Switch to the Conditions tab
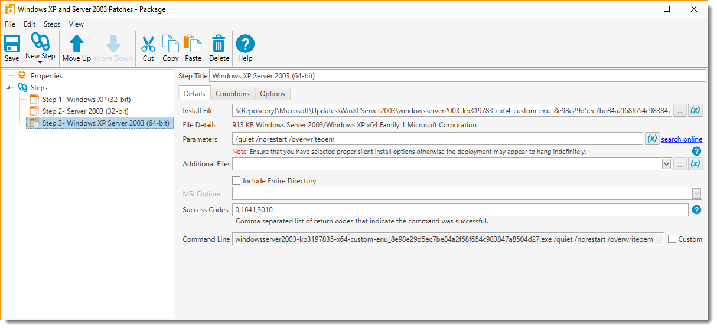Image resolution: width=717 pixels, height=329 pixels. (x=233, y=94)
